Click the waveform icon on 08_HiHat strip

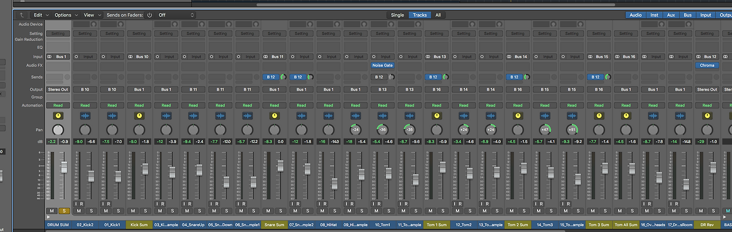point(328,116)
